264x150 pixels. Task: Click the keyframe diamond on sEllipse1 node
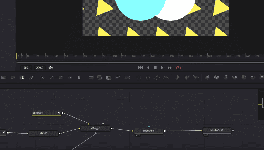(59, 113)
